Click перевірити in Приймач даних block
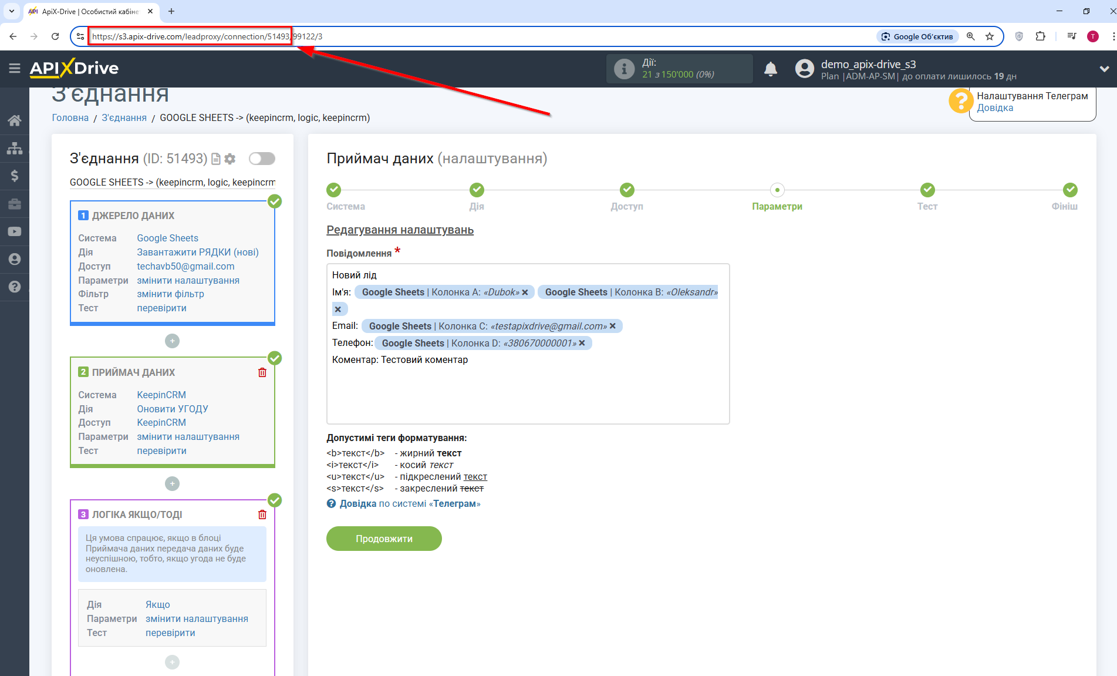 (x=162, y=450)
